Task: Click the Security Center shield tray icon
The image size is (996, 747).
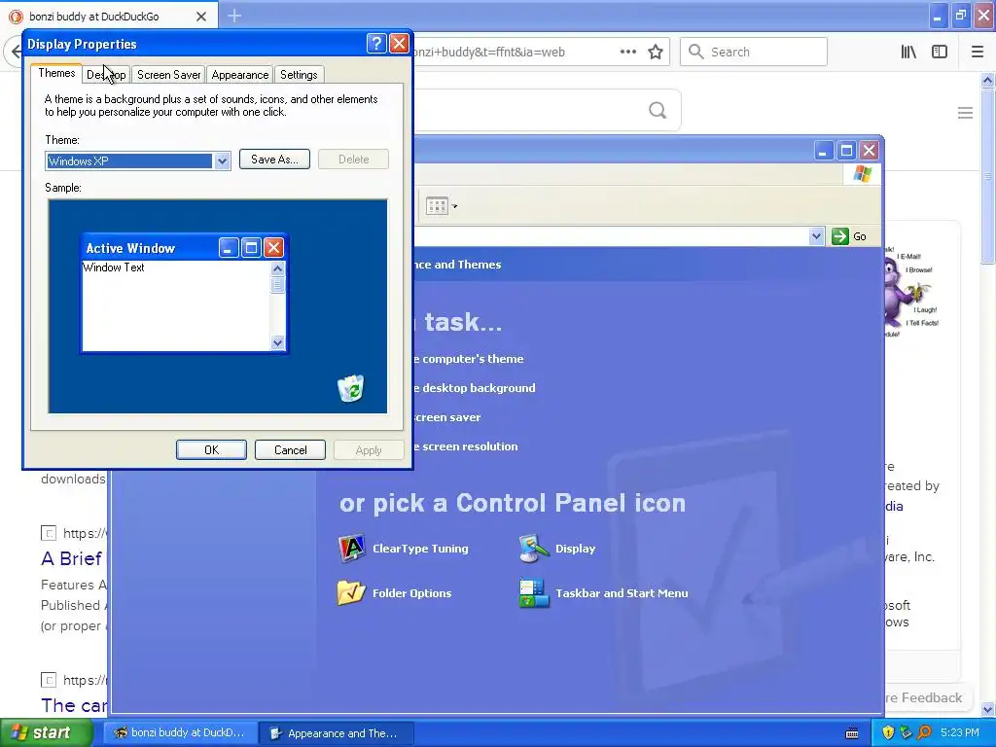Action: [888, 733]
